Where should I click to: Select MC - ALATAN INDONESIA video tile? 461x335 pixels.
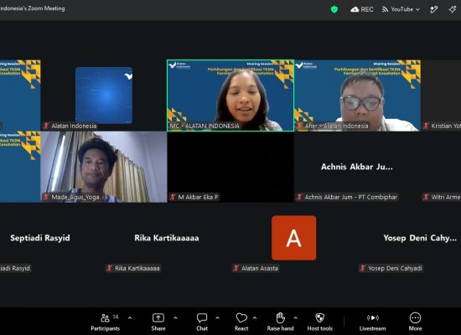click(230, 95)
